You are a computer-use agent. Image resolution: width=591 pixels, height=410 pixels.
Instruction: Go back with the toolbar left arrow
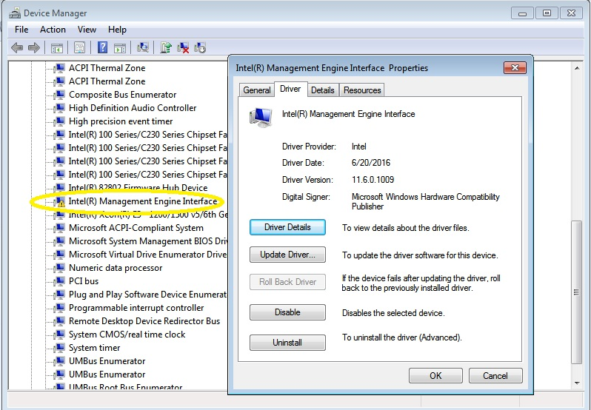pos(17,48)
